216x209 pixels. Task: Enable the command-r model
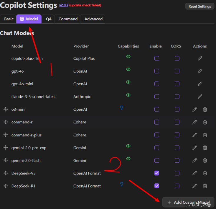click(x=157, y=122)
